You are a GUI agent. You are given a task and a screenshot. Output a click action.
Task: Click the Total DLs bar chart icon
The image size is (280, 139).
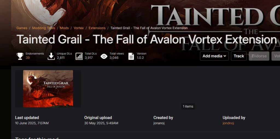79,56
